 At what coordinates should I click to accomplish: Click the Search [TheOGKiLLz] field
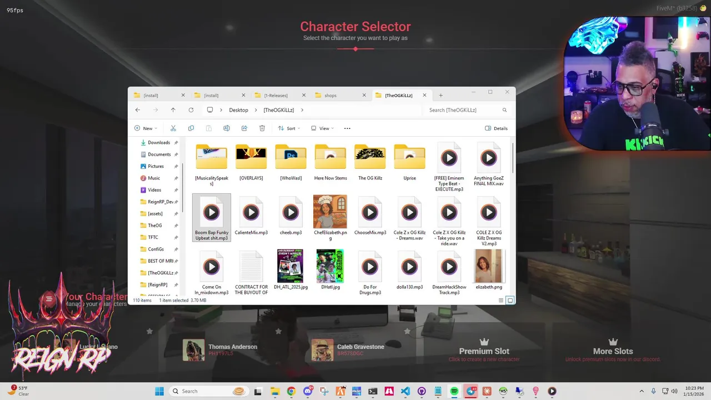tap(468, 110)
